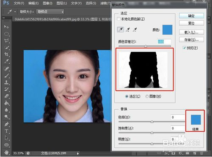Select the Elliptical Marquee tool
Screen dimensions: 212x157
(x=6, y=34)
